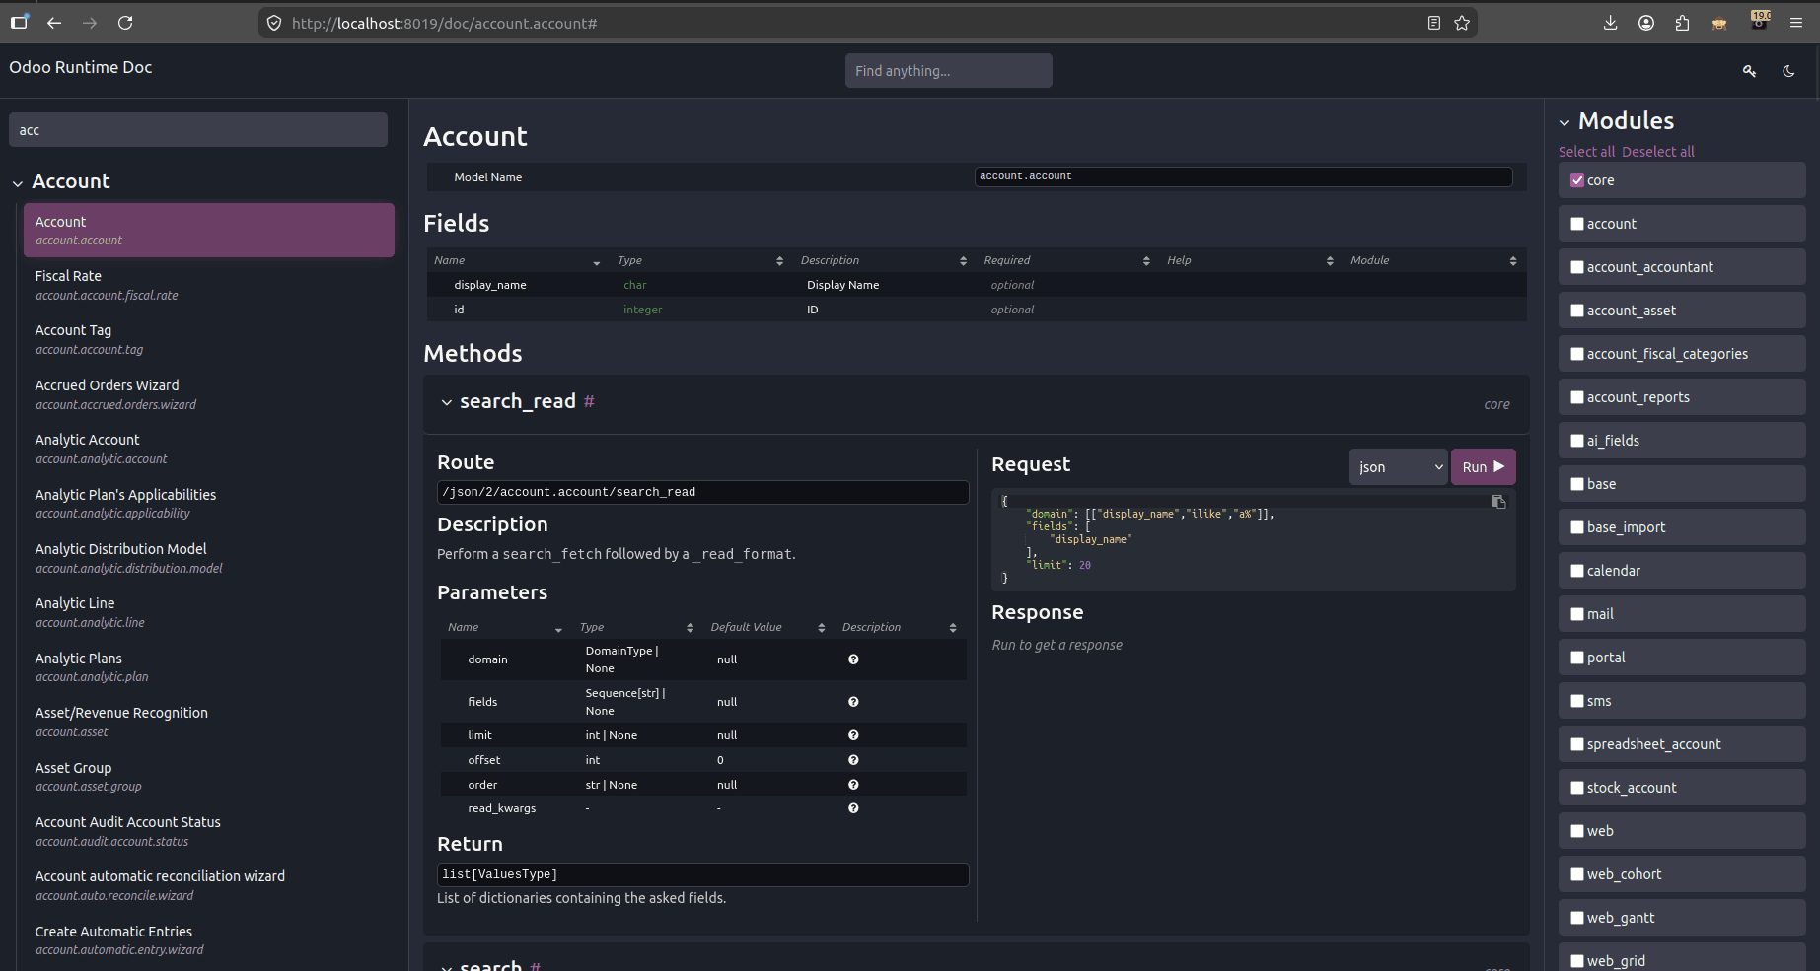
Task: Sort Fields table by Required column
Action: coord(1066,260)
